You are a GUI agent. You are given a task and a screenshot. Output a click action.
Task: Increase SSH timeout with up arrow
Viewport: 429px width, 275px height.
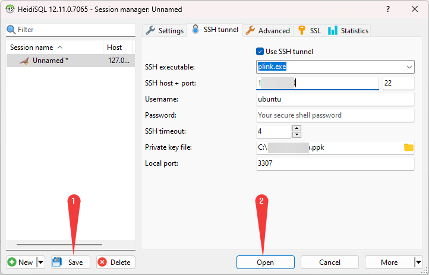(x=297, y=128)
